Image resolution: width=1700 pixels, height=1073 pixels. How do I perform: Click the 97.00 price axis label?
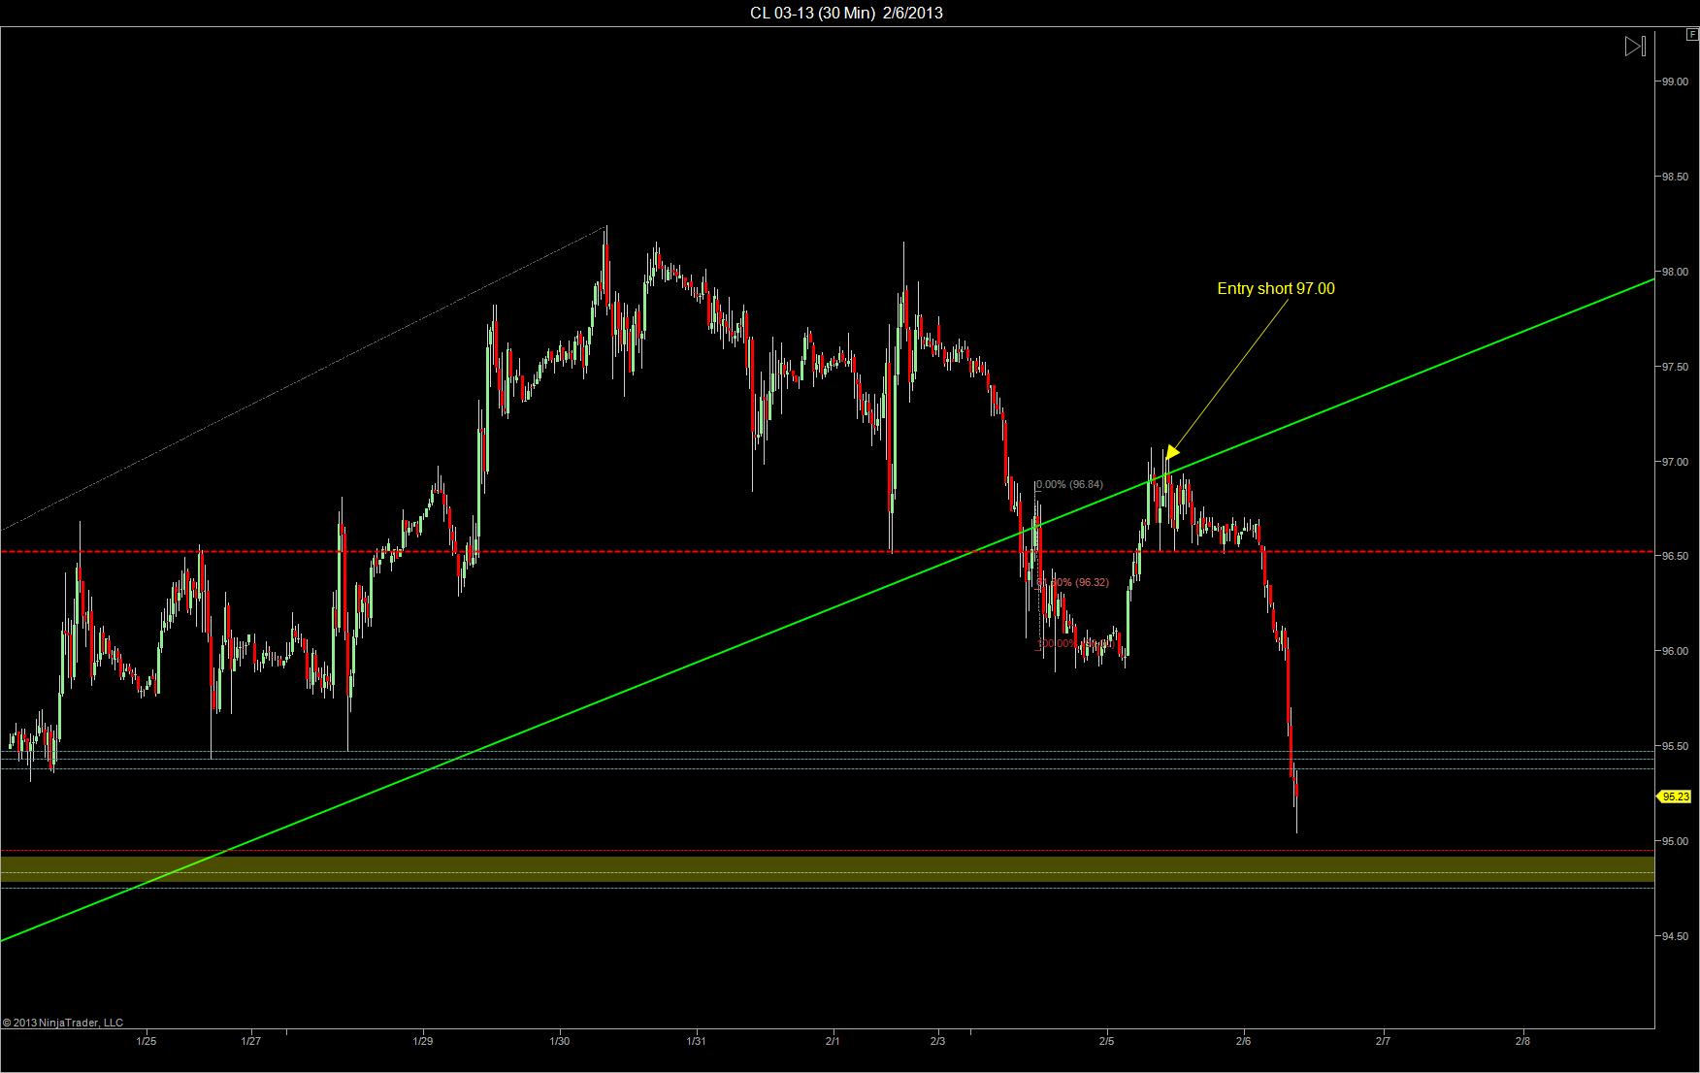[1675, 462]
